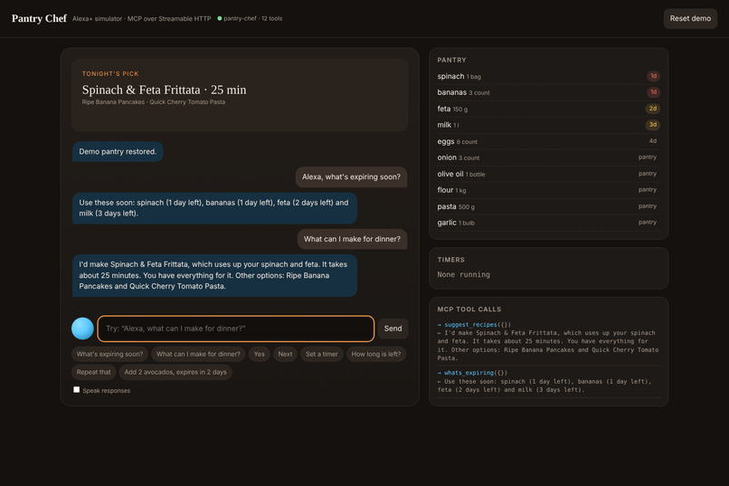Image resolution: width=729 pixels, height=486 pixels.
Task: Choose the "Yes" quick reply chip
Action: tap(259, 354)
